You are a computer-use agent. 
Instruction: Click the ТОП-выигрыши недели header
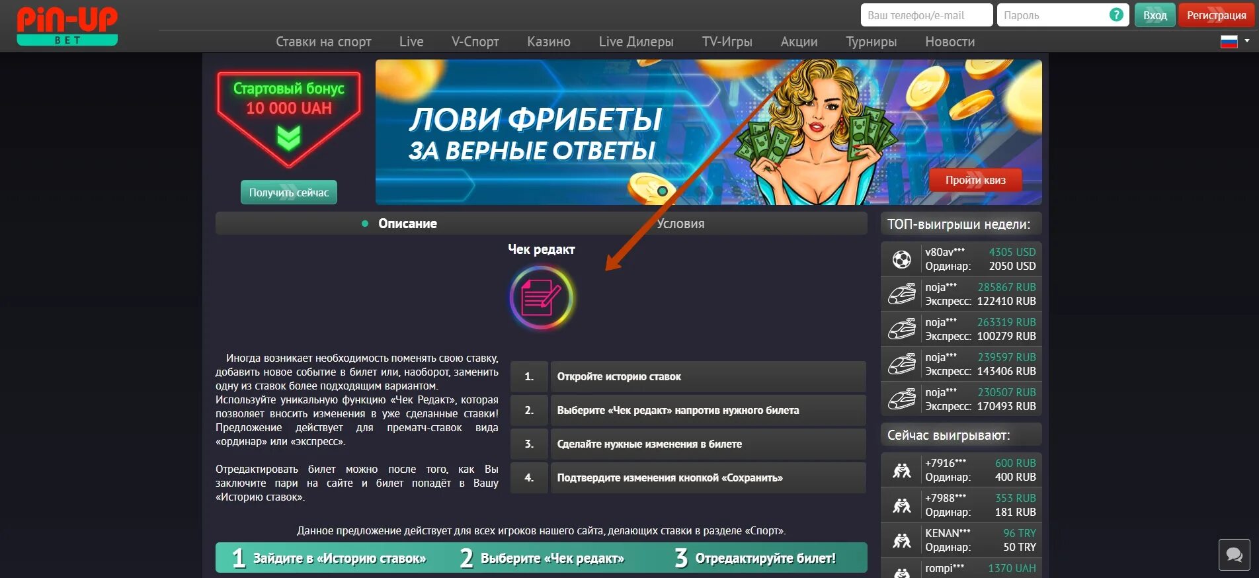pyautogui.click(x=961, y=224)
